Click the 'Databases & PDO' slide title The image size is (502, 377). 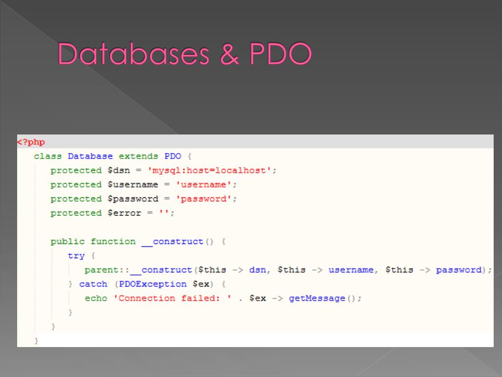[184, 54]
